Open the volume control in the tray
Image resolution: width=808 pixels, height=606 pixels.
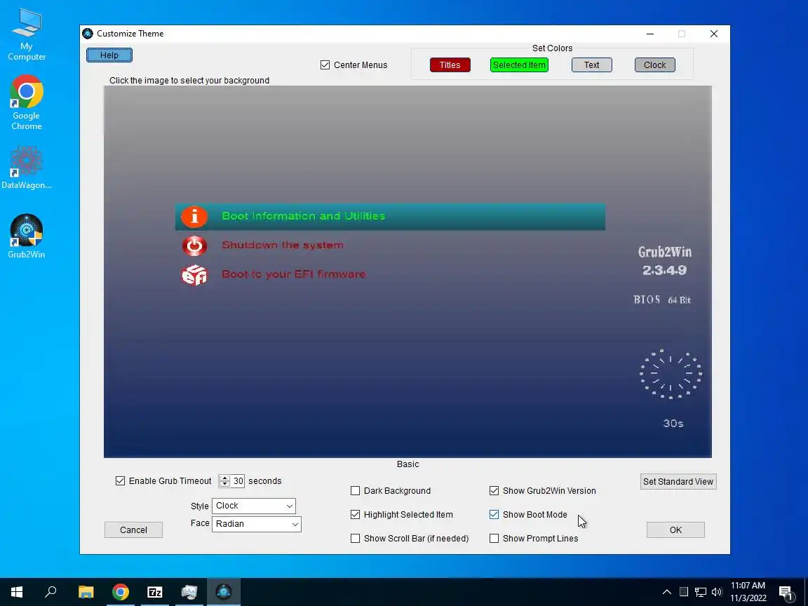pyautogui.click(x=717, y=592)
